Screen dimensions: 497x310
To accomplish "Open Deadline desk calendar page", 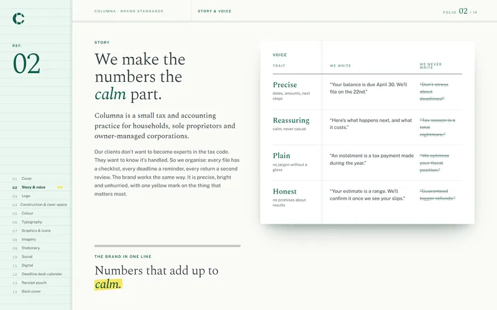I will 42,274.
